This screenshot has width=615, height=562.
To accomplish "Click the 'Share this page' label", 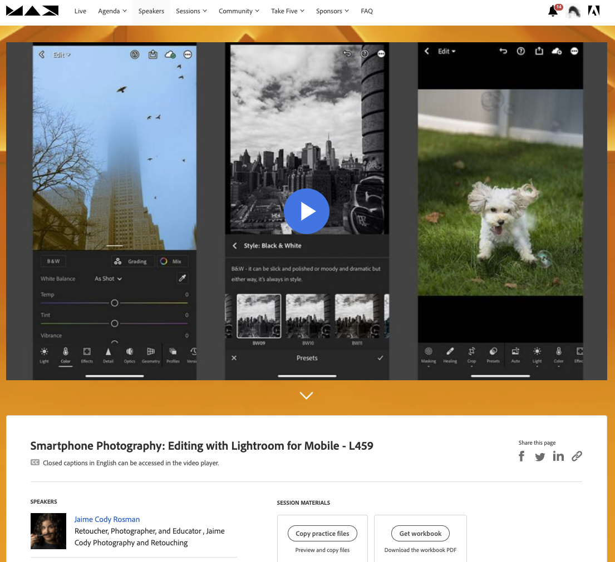I will pos(537,442).
